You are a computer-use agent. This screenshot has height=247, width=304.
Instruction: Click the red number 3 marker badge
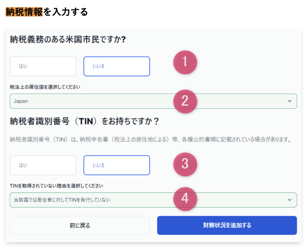click(x=185, y=164)
